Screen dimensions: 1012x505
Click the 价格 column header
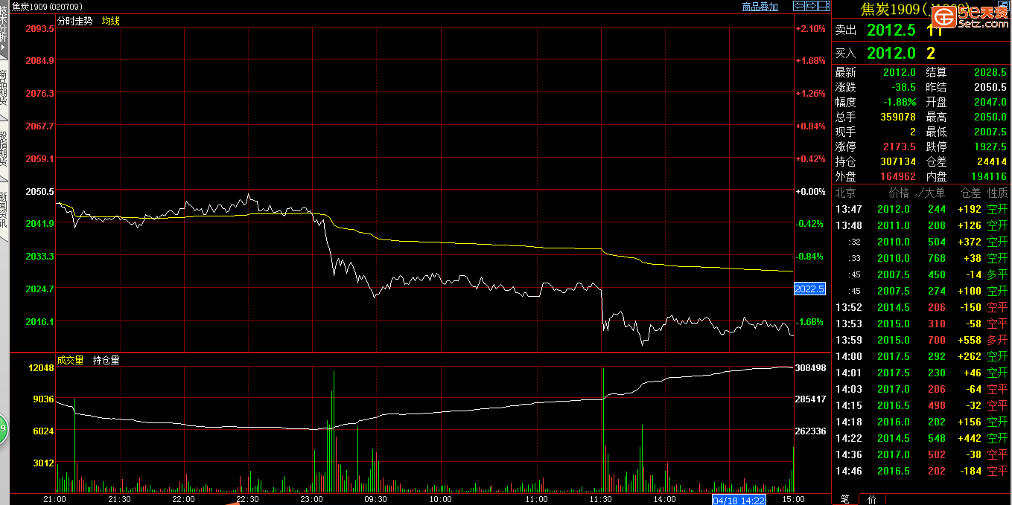(899, 193)
